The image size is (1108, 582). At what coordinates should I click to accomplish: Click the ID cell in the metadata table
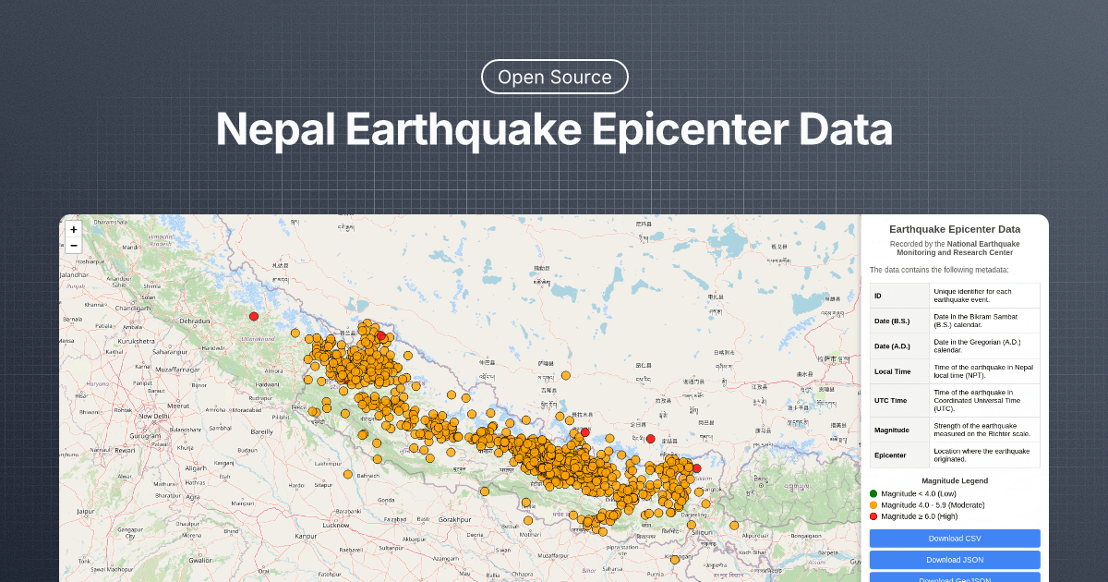click(x=899, y=295)
